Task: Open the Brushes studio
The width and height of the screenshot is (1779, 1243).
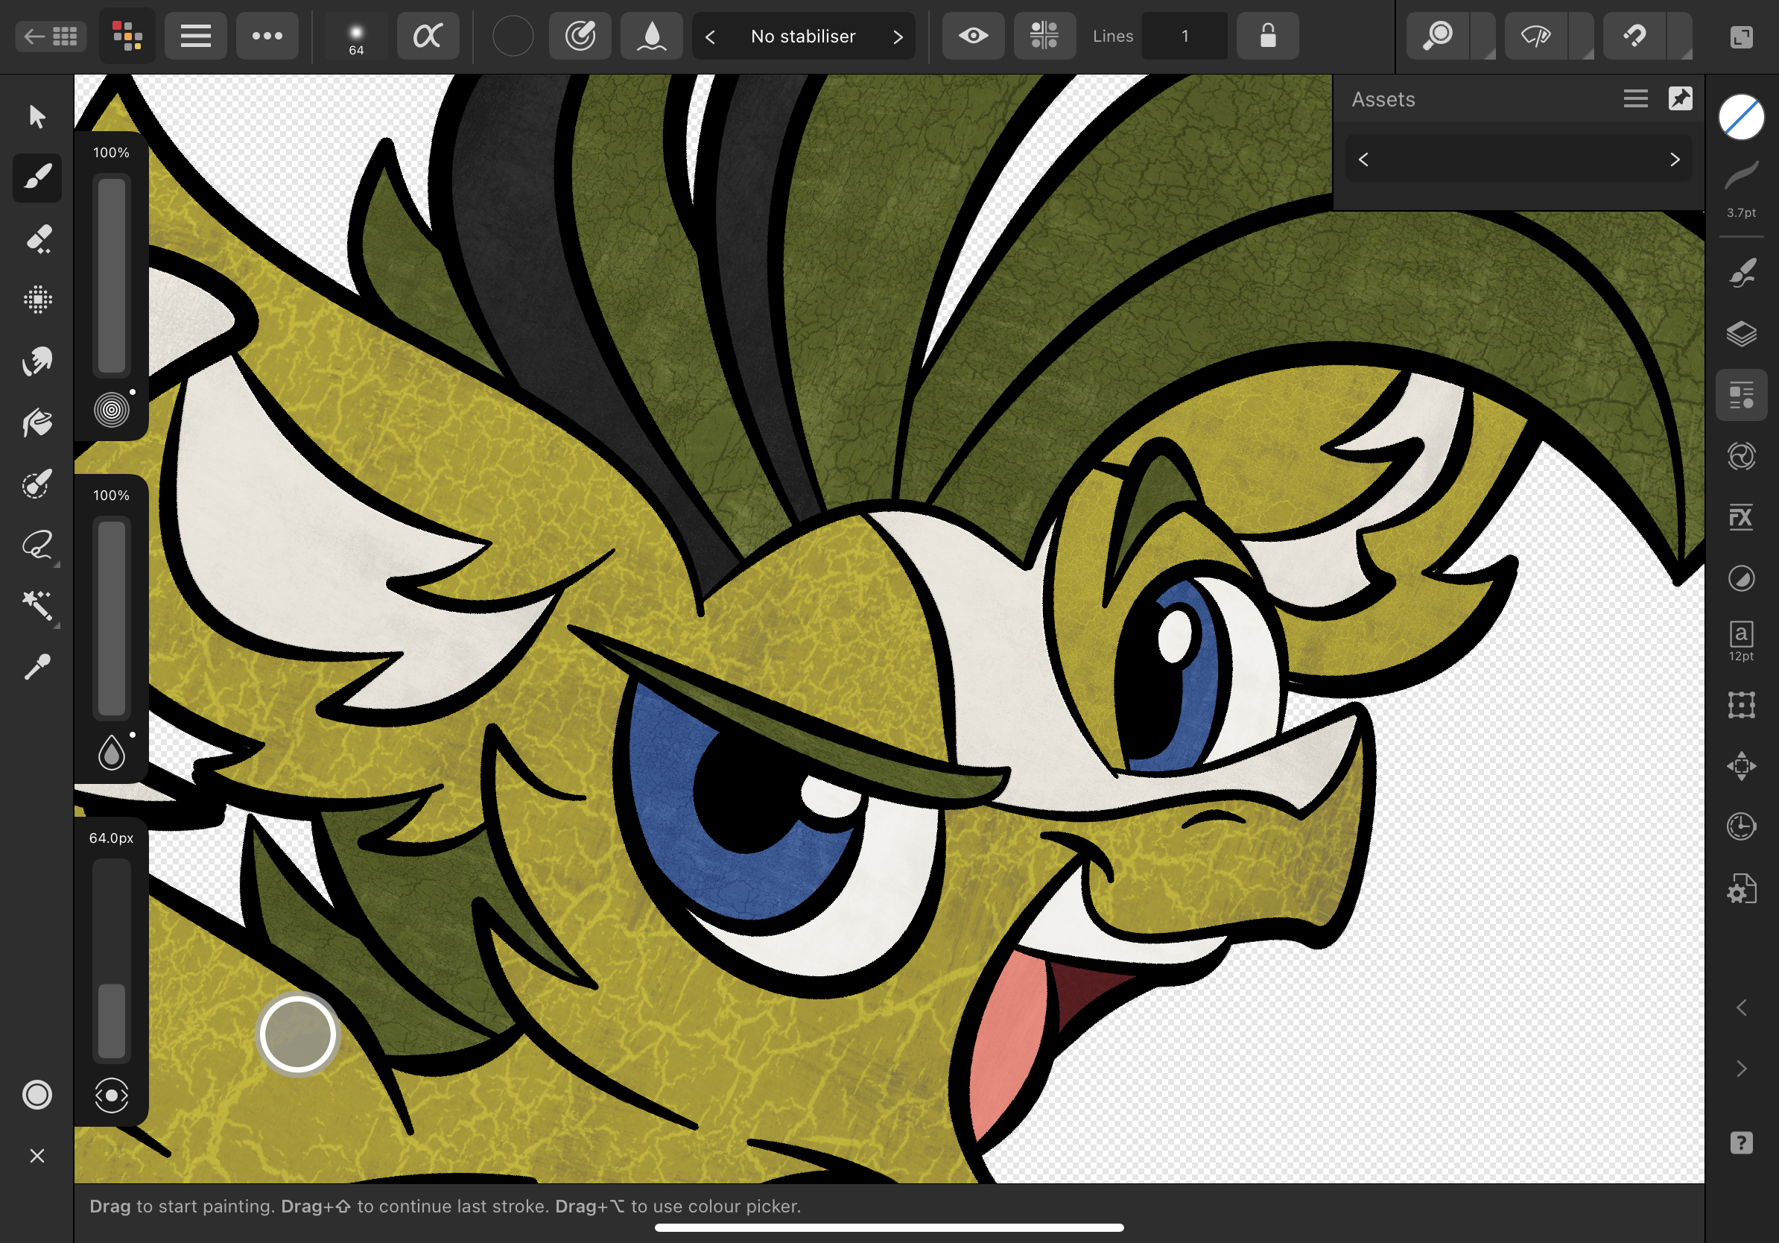Action: click(x=1742, y=273)
